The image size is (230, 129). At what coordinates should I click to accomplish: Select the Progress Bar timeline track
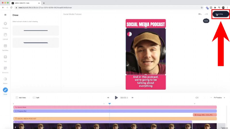click(115, 111)
